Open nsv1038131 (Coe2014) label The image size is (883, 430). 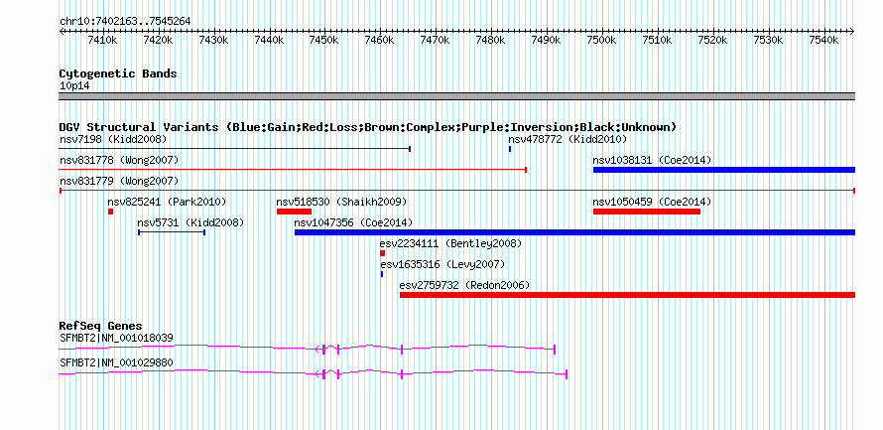(x=652, y=160)
